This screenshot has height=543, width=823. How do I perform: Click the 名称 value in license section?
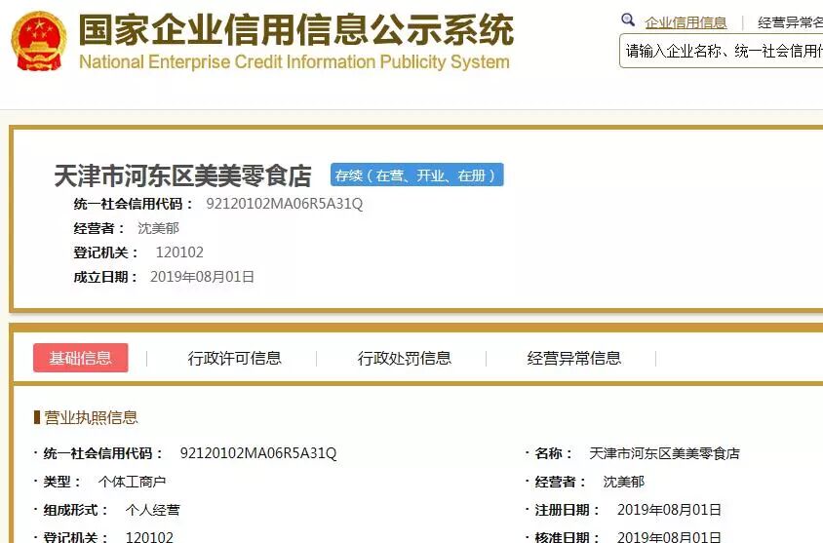664,453
